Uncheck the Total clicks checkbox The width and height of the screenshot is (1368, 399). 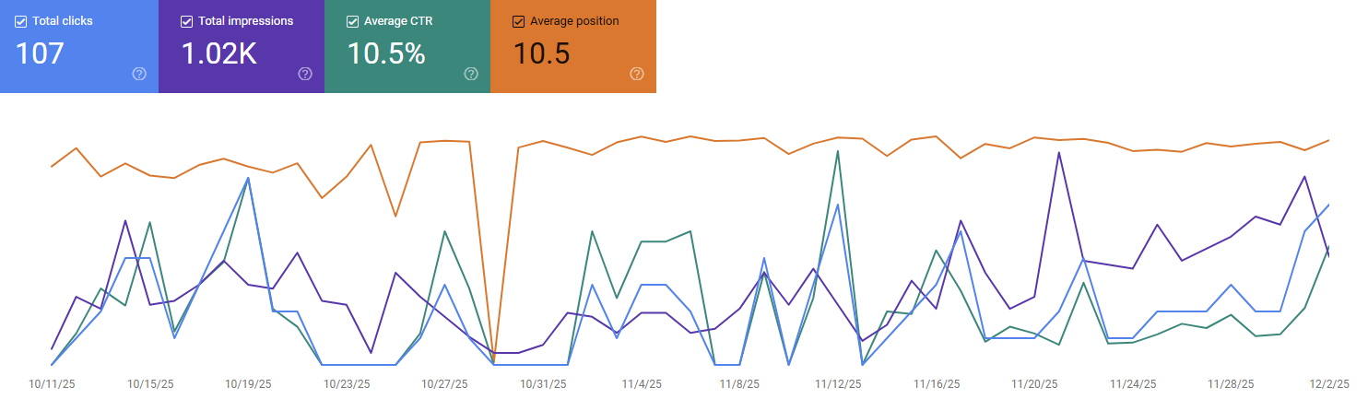(x=21, y=21)
